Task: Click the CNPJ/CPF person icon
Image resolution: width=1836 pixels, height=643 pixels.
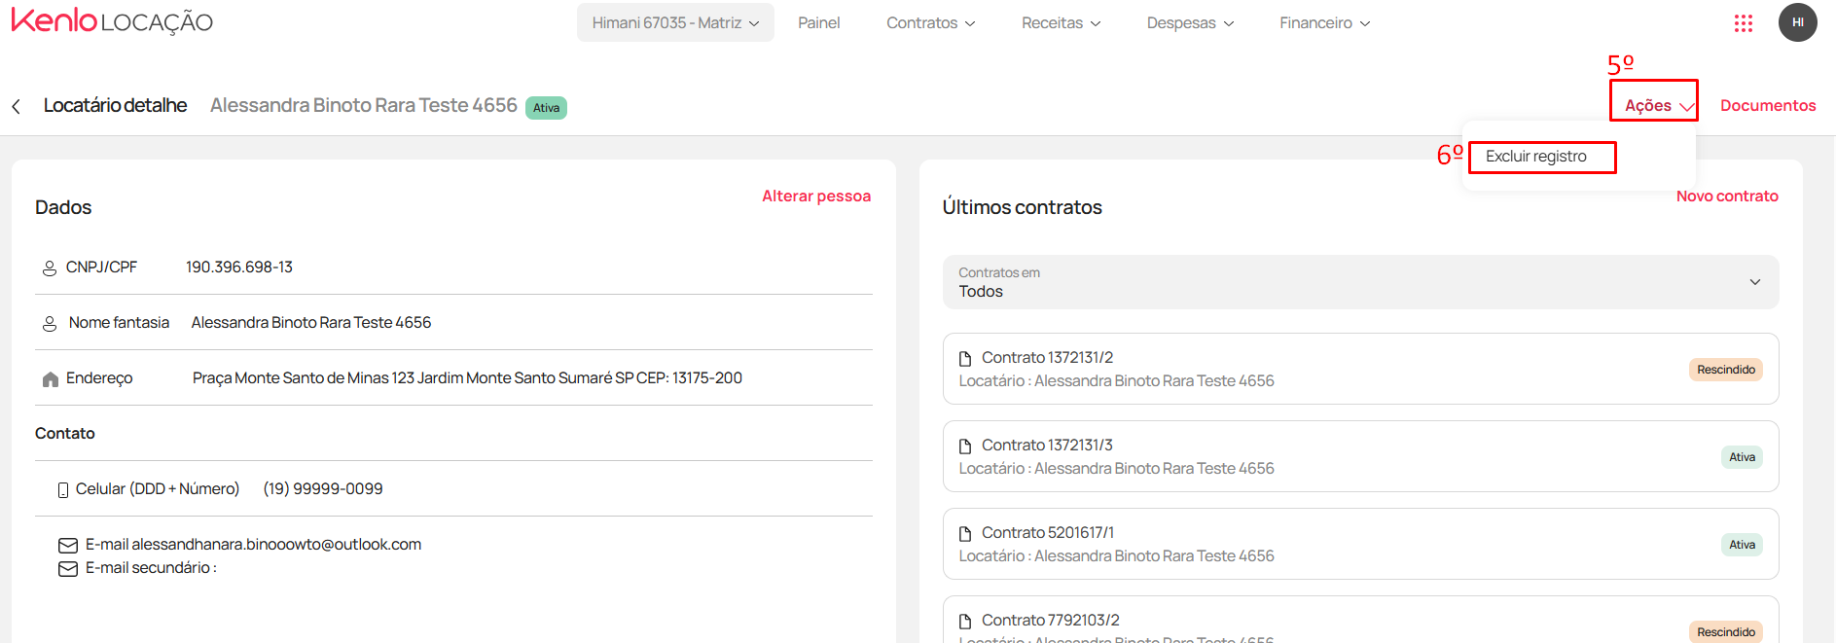Action: tap(50, 268)
